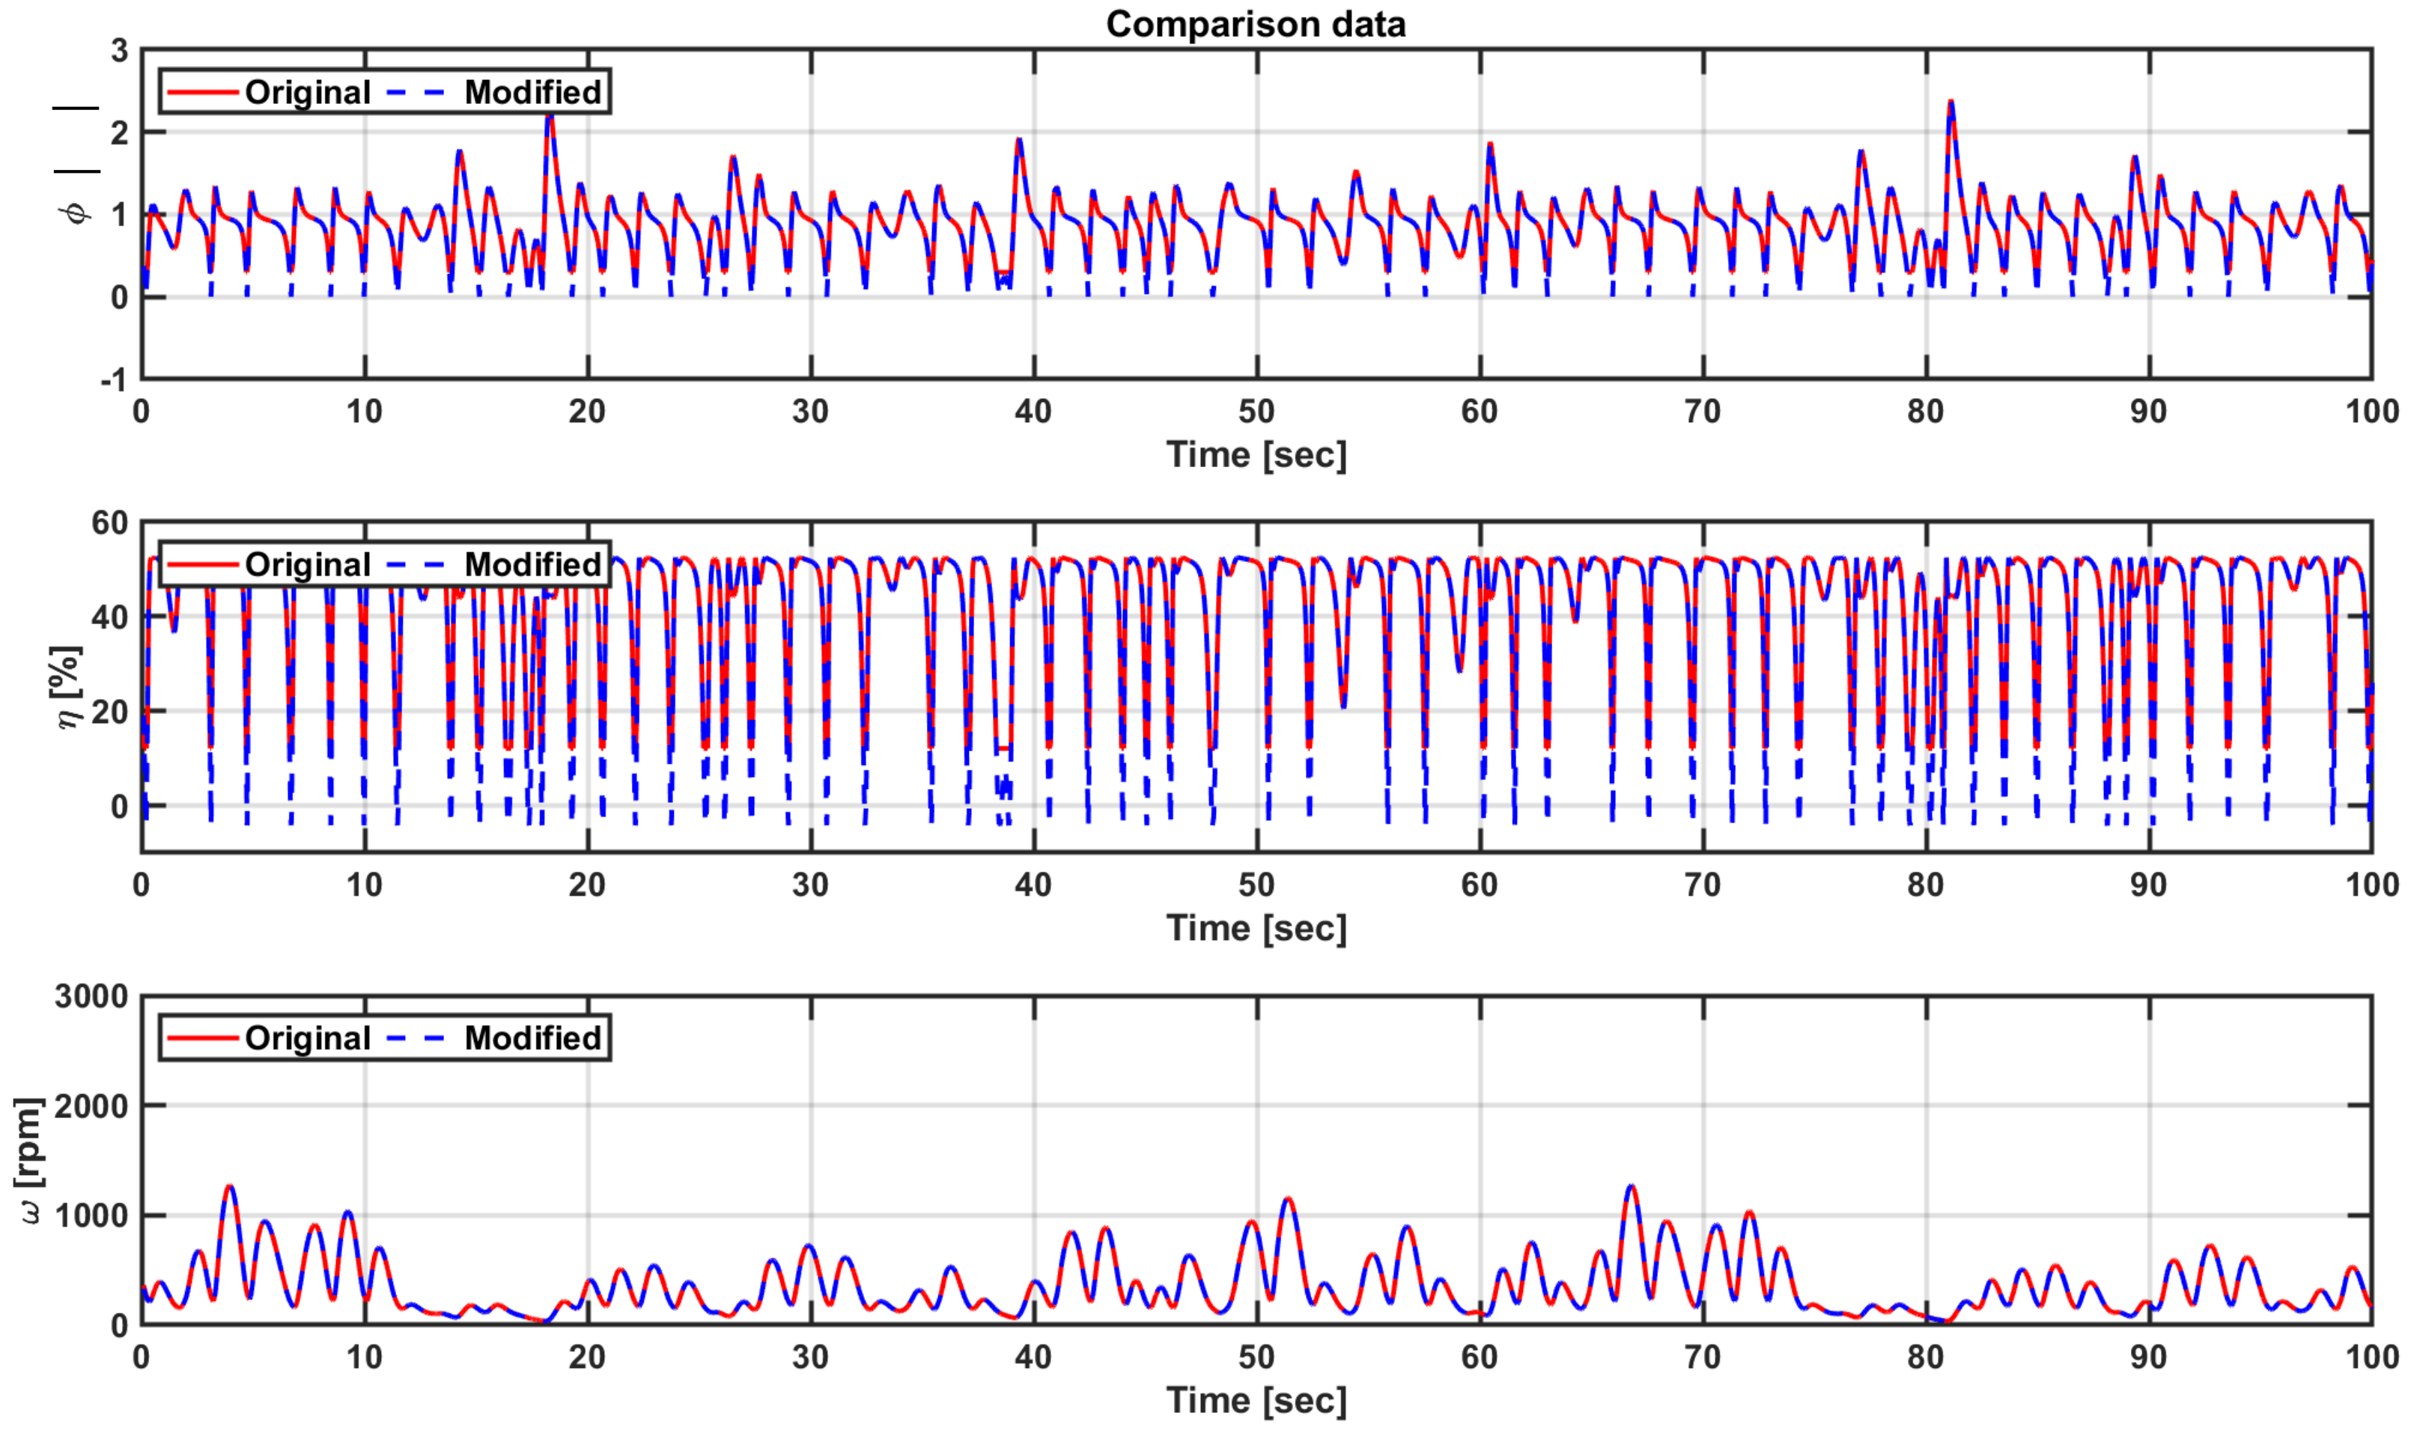
Task: Click the highest ϕ peak near 81 seconds
Action: pyautogui.click(x=1951, y=103)
